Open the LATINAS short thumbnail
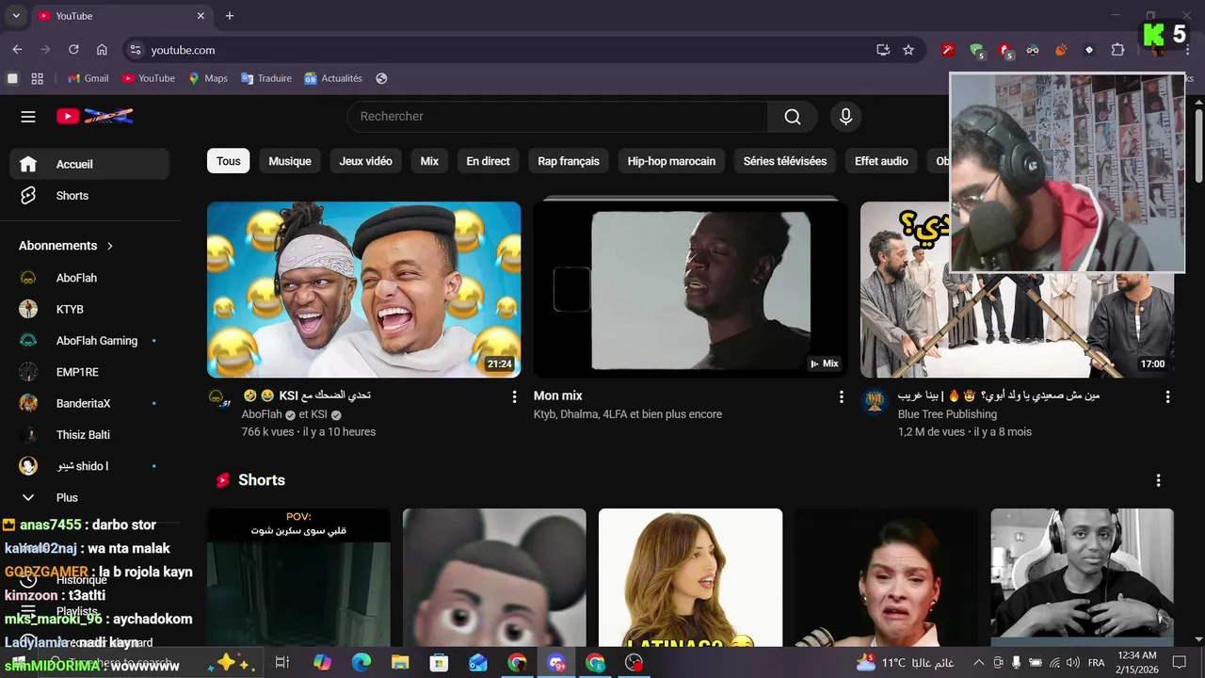 coord(690,577)
